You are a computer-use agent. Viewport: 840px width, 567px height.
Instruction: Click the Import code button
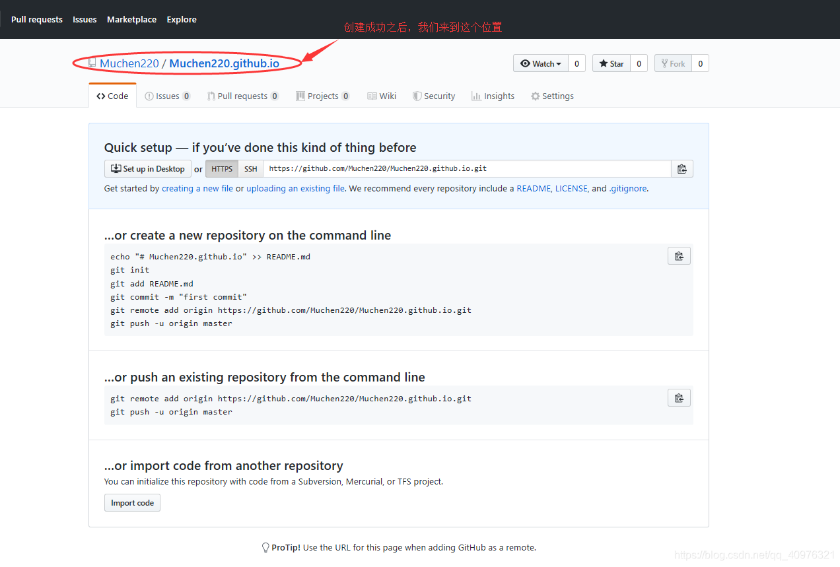tap(132, 503)
